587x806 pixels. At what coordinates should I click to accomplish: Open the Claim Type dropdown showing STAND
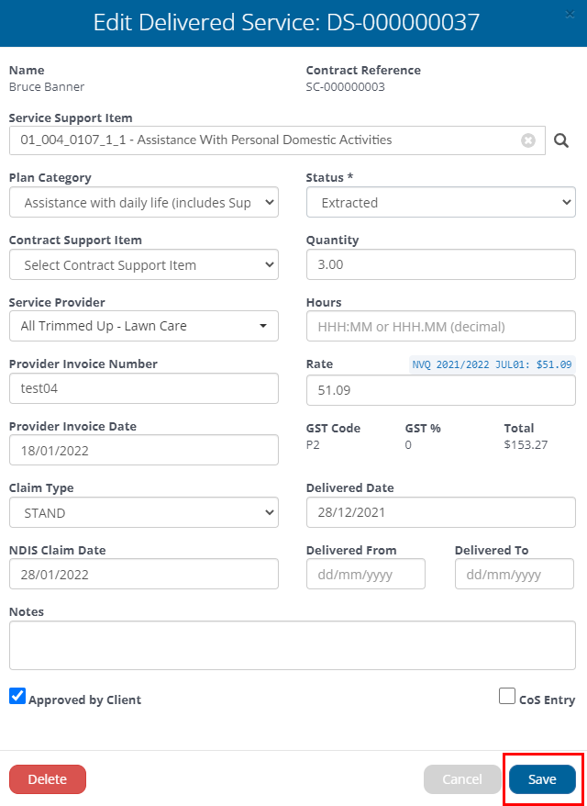(x=144, y=512)
